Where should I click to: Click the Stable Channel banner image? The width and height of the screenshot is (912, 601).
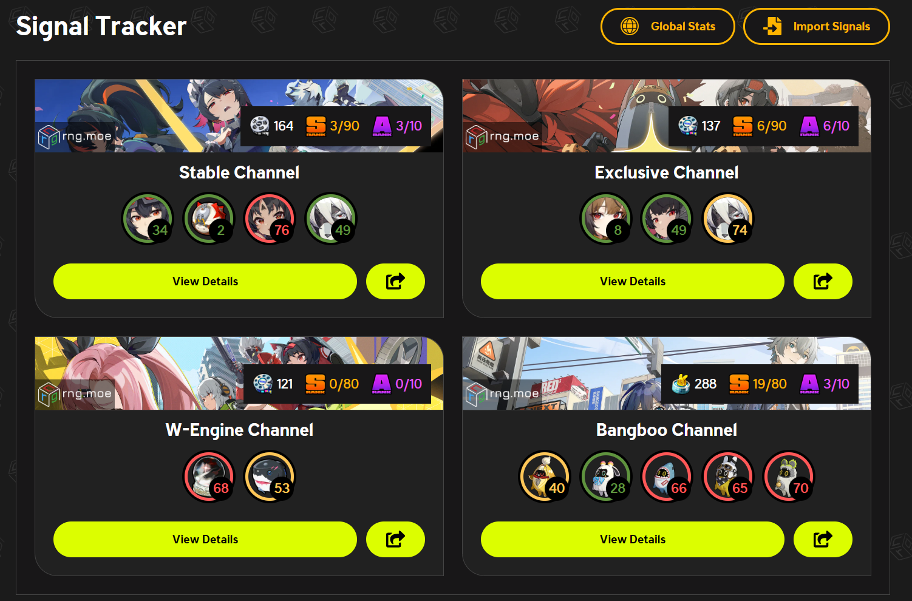tap(239, 116)
